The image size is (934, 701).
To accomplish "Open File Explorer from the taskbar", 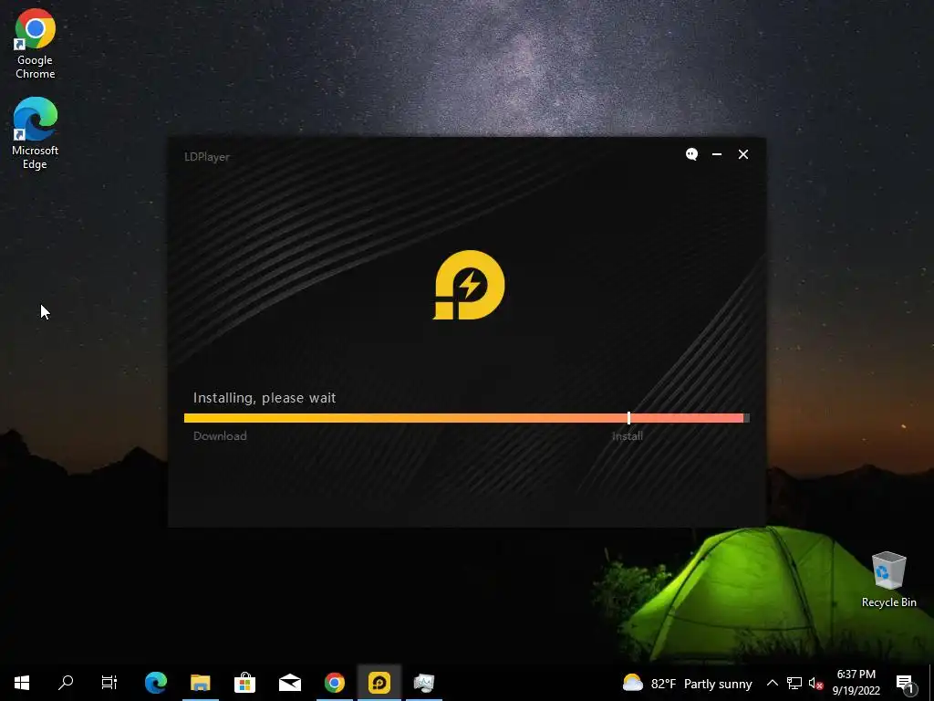I will (x=201, y=683).
